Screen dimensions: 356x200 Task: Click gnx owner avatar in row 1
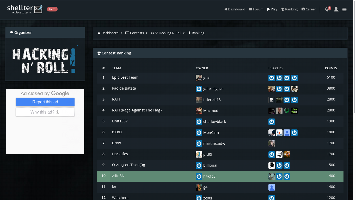[199, 78]
